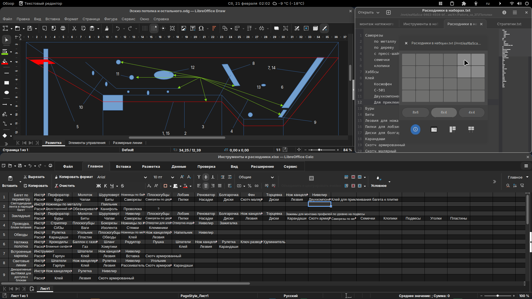Insert image icon in Draw toolbar

coord(183,28)
